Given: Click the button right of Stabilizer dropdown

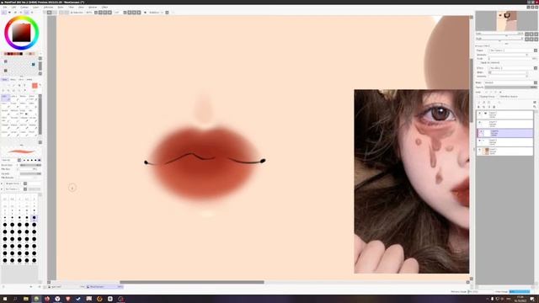Looking at the screenshot, I should pos(167,13).
